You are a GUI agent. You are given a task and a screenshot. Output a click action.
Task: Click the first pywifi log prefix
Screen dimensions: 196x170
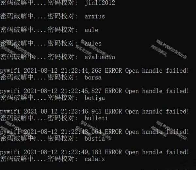click(10, 71)
